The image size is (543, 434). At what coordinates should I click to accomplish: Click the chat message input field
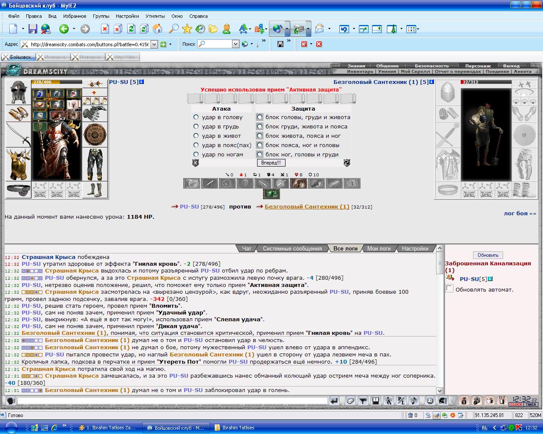point(172,401)
